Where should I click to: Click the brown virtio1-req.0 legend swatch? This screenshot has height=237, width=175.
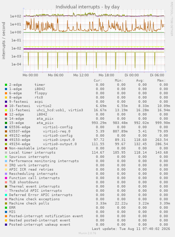pyautogui.click(x=6, y=131)
